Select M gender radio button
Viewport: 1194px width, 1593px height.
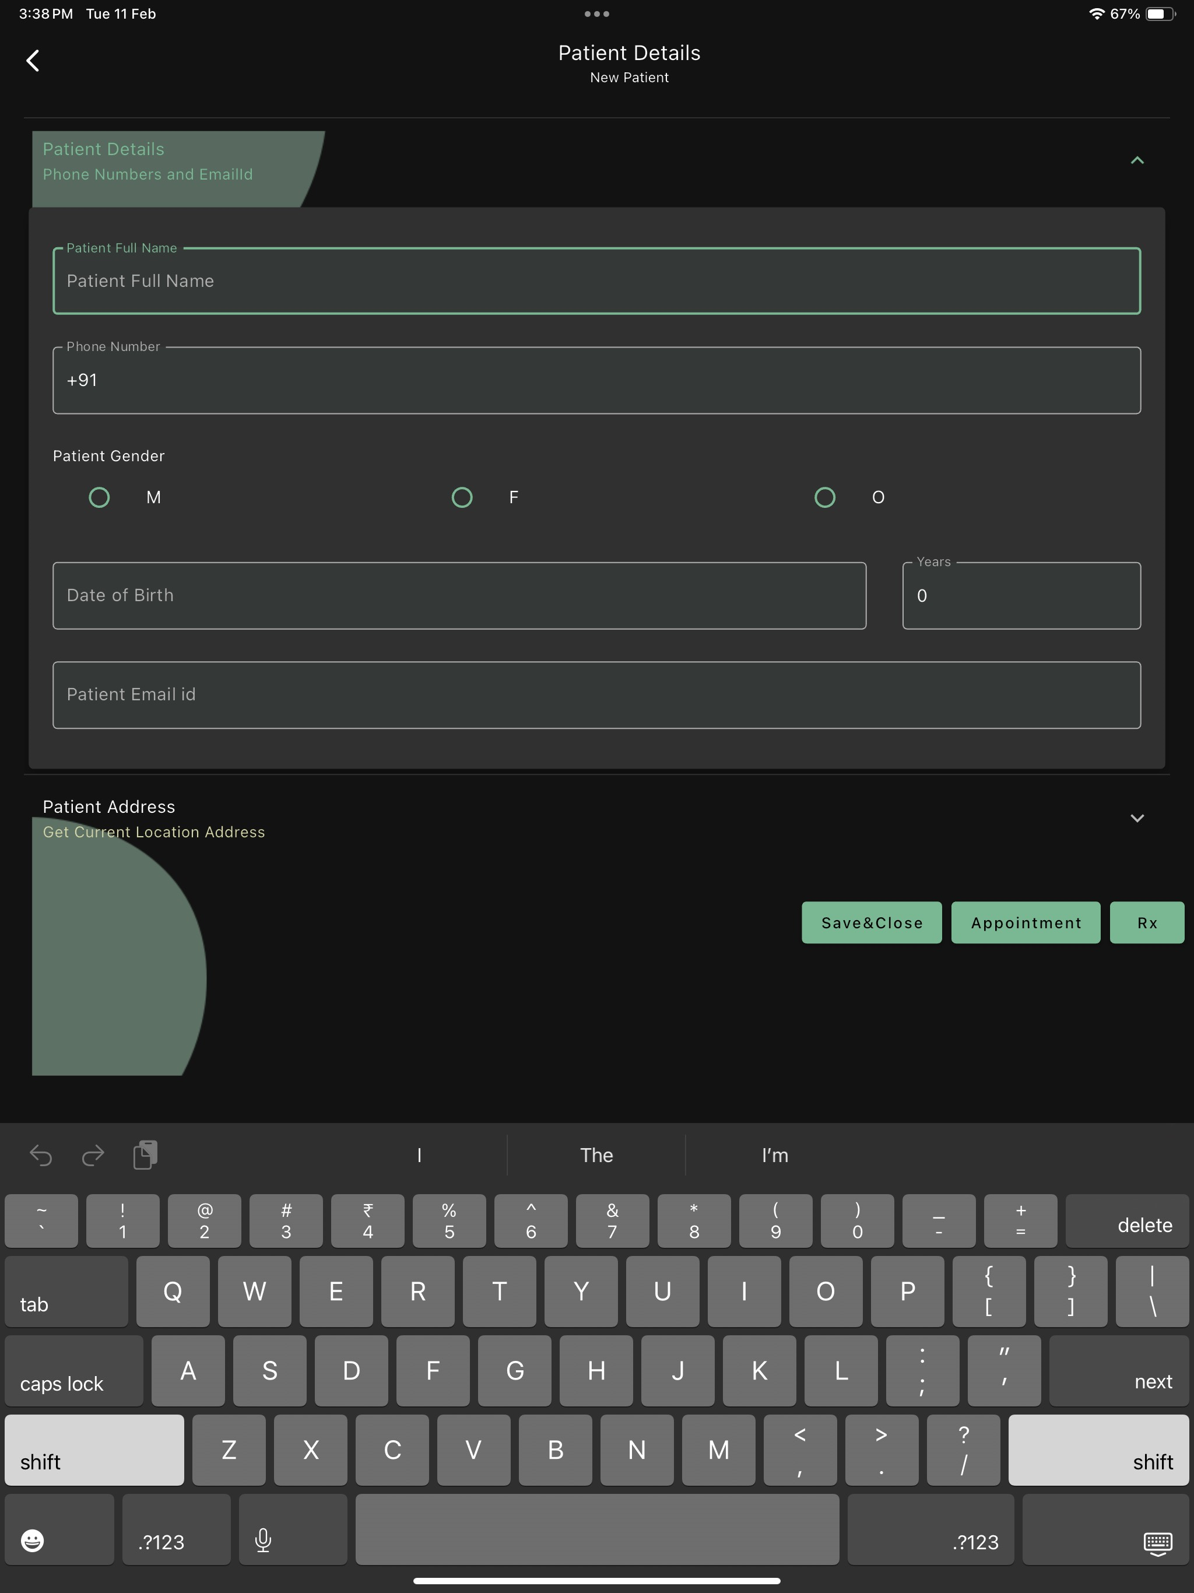point(99,497)
